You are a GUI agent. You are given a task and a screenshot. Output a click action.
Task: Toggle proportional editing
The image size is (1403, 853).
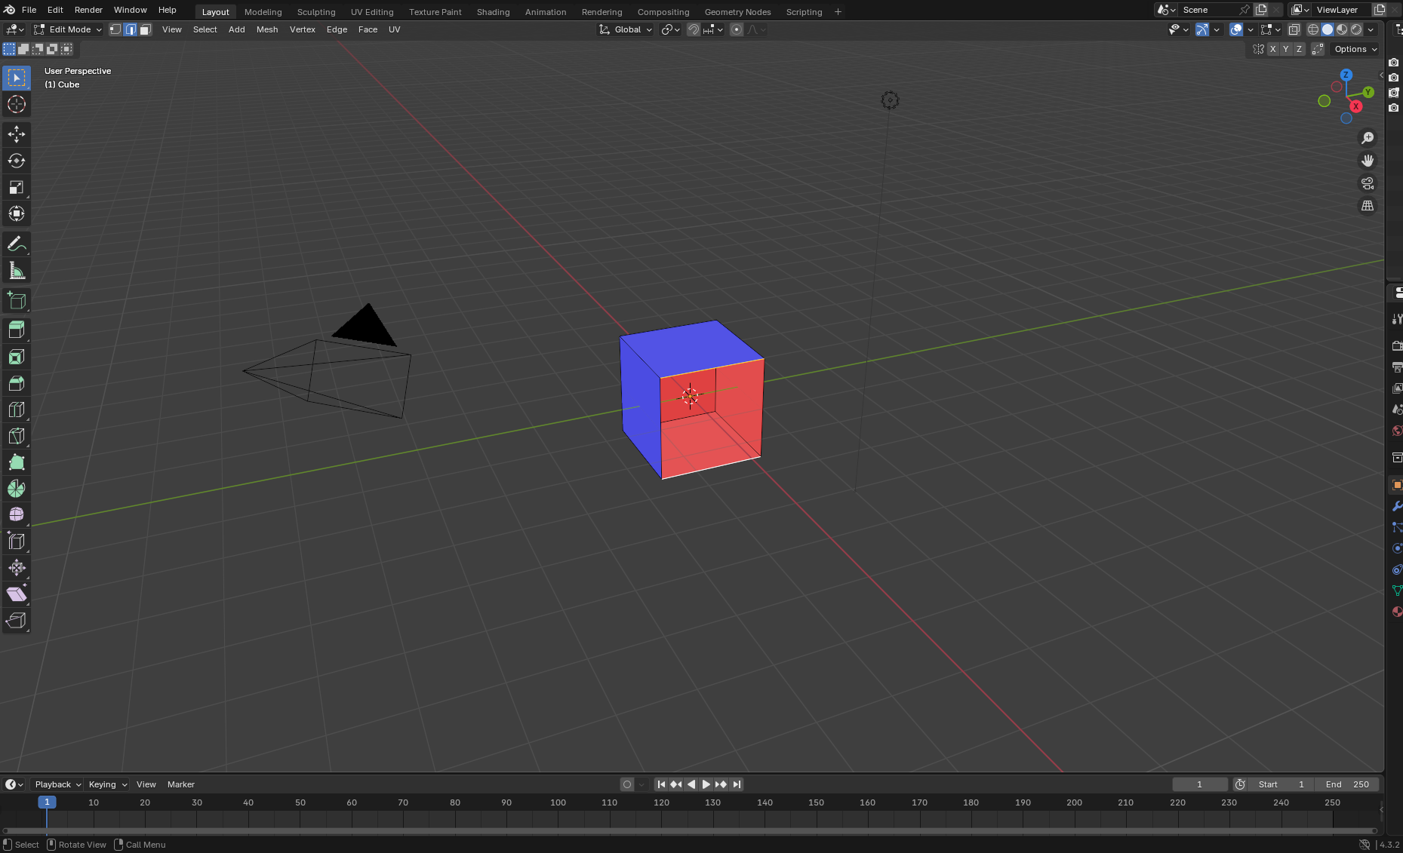737,29
